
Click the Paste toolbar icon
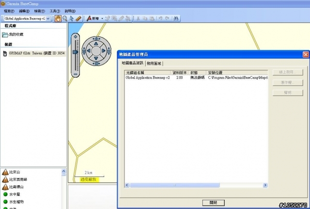(152, 18)
